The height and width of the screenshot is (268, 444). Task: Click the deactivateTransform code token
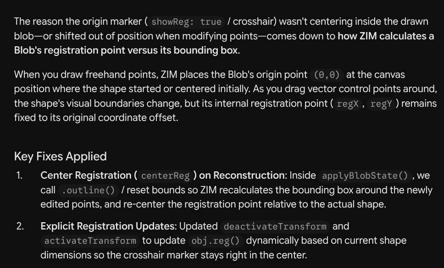[x=275, y=227]
